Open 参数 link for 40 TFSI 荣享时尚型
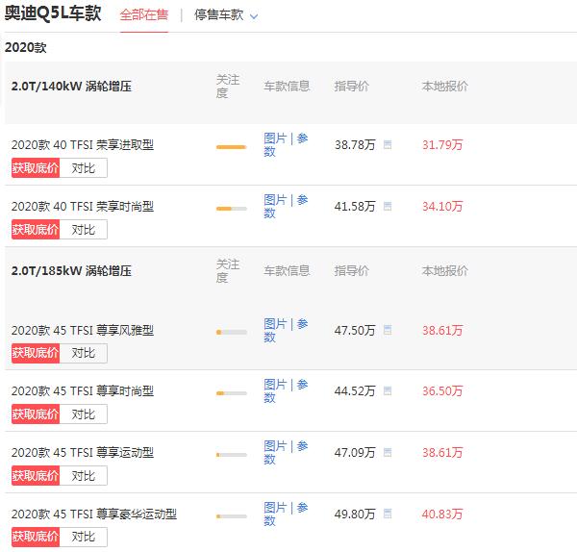 pos(302,200)
